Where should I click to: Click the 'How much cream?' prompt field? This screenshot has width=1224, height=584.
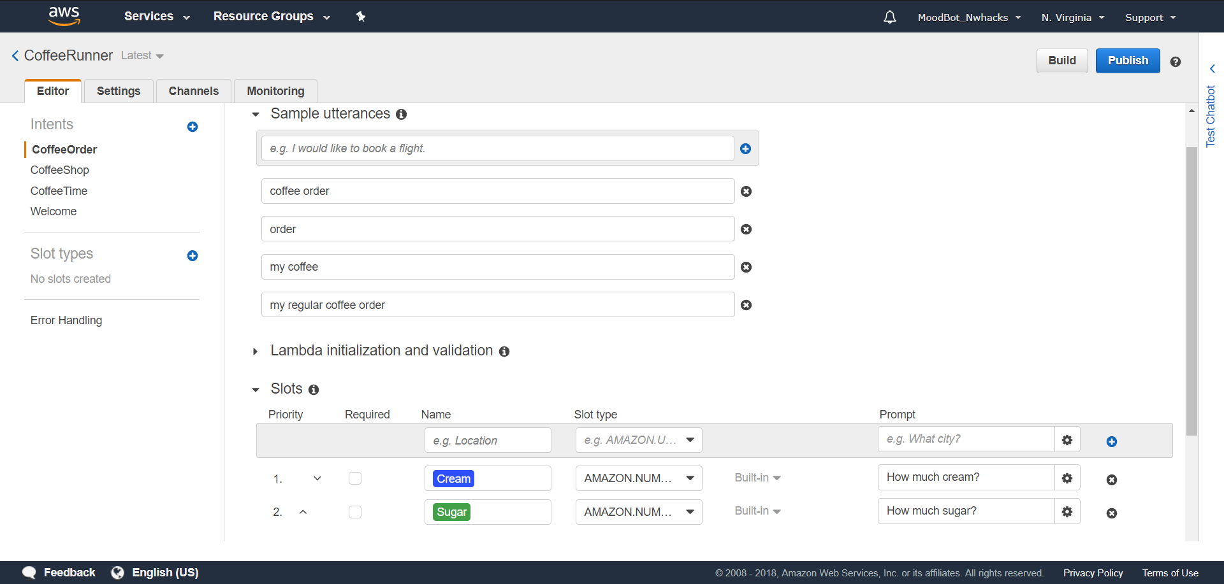click(x=966, y=477)
